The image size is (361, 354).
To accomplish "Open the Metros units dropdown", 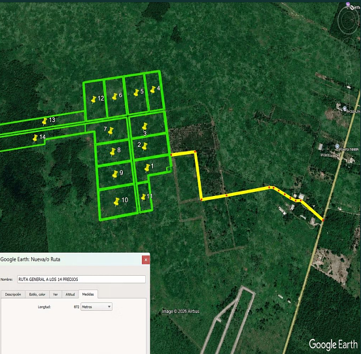I will click(96, 306).
